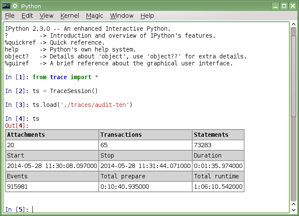This screenshot has height=216, width=299.
Task: Open the Edit menu
Action: (27, 16)
